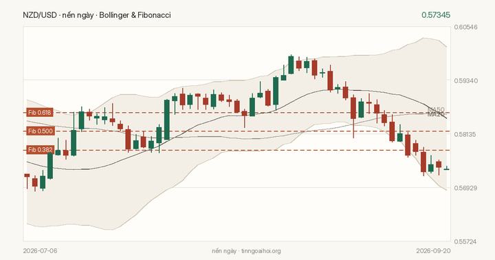Click the 0.59340 price axis label
495x260 pixels.
click(465, 80)
